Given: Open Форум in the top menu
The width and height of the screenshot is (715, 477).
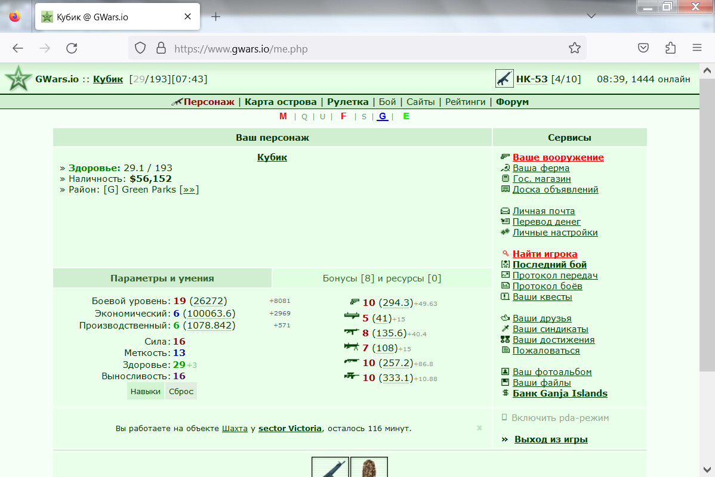Looking at the screenshot, I should [512, 101].
